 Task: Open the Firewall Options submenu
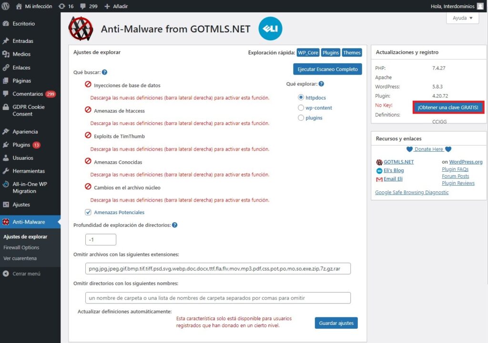coord(21,248)
